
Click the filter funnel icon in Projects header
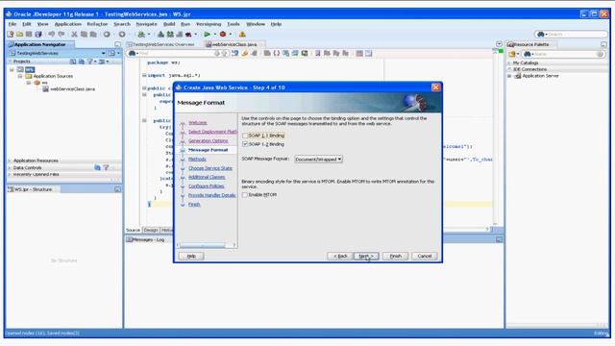90,62
